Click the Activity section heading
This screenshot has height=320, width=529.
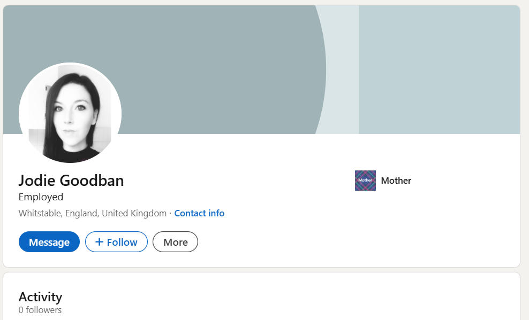40,296
